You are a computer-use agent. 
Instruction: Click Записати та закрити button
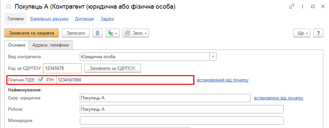[31, 33]
